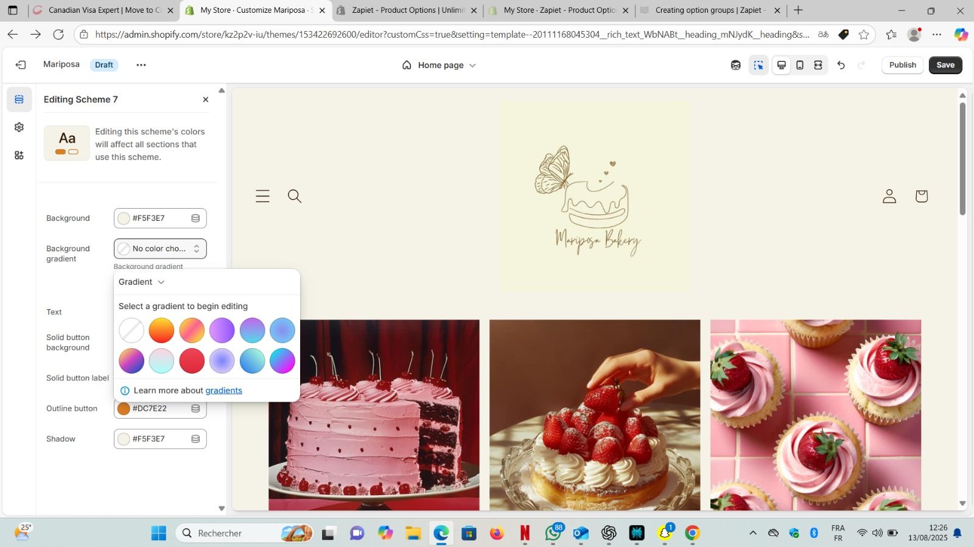Click the strawberry cupcakes image
This screenshot has width=974, height=547.
[x=816, y=415]
